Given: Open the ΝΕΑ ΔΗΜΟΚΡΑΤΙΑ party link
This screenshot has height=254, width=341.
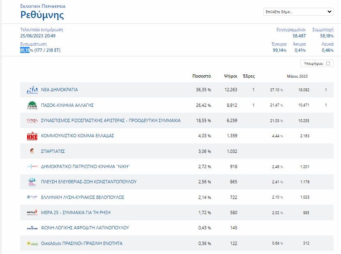Looking at the screenshot, I should [60, 90].
